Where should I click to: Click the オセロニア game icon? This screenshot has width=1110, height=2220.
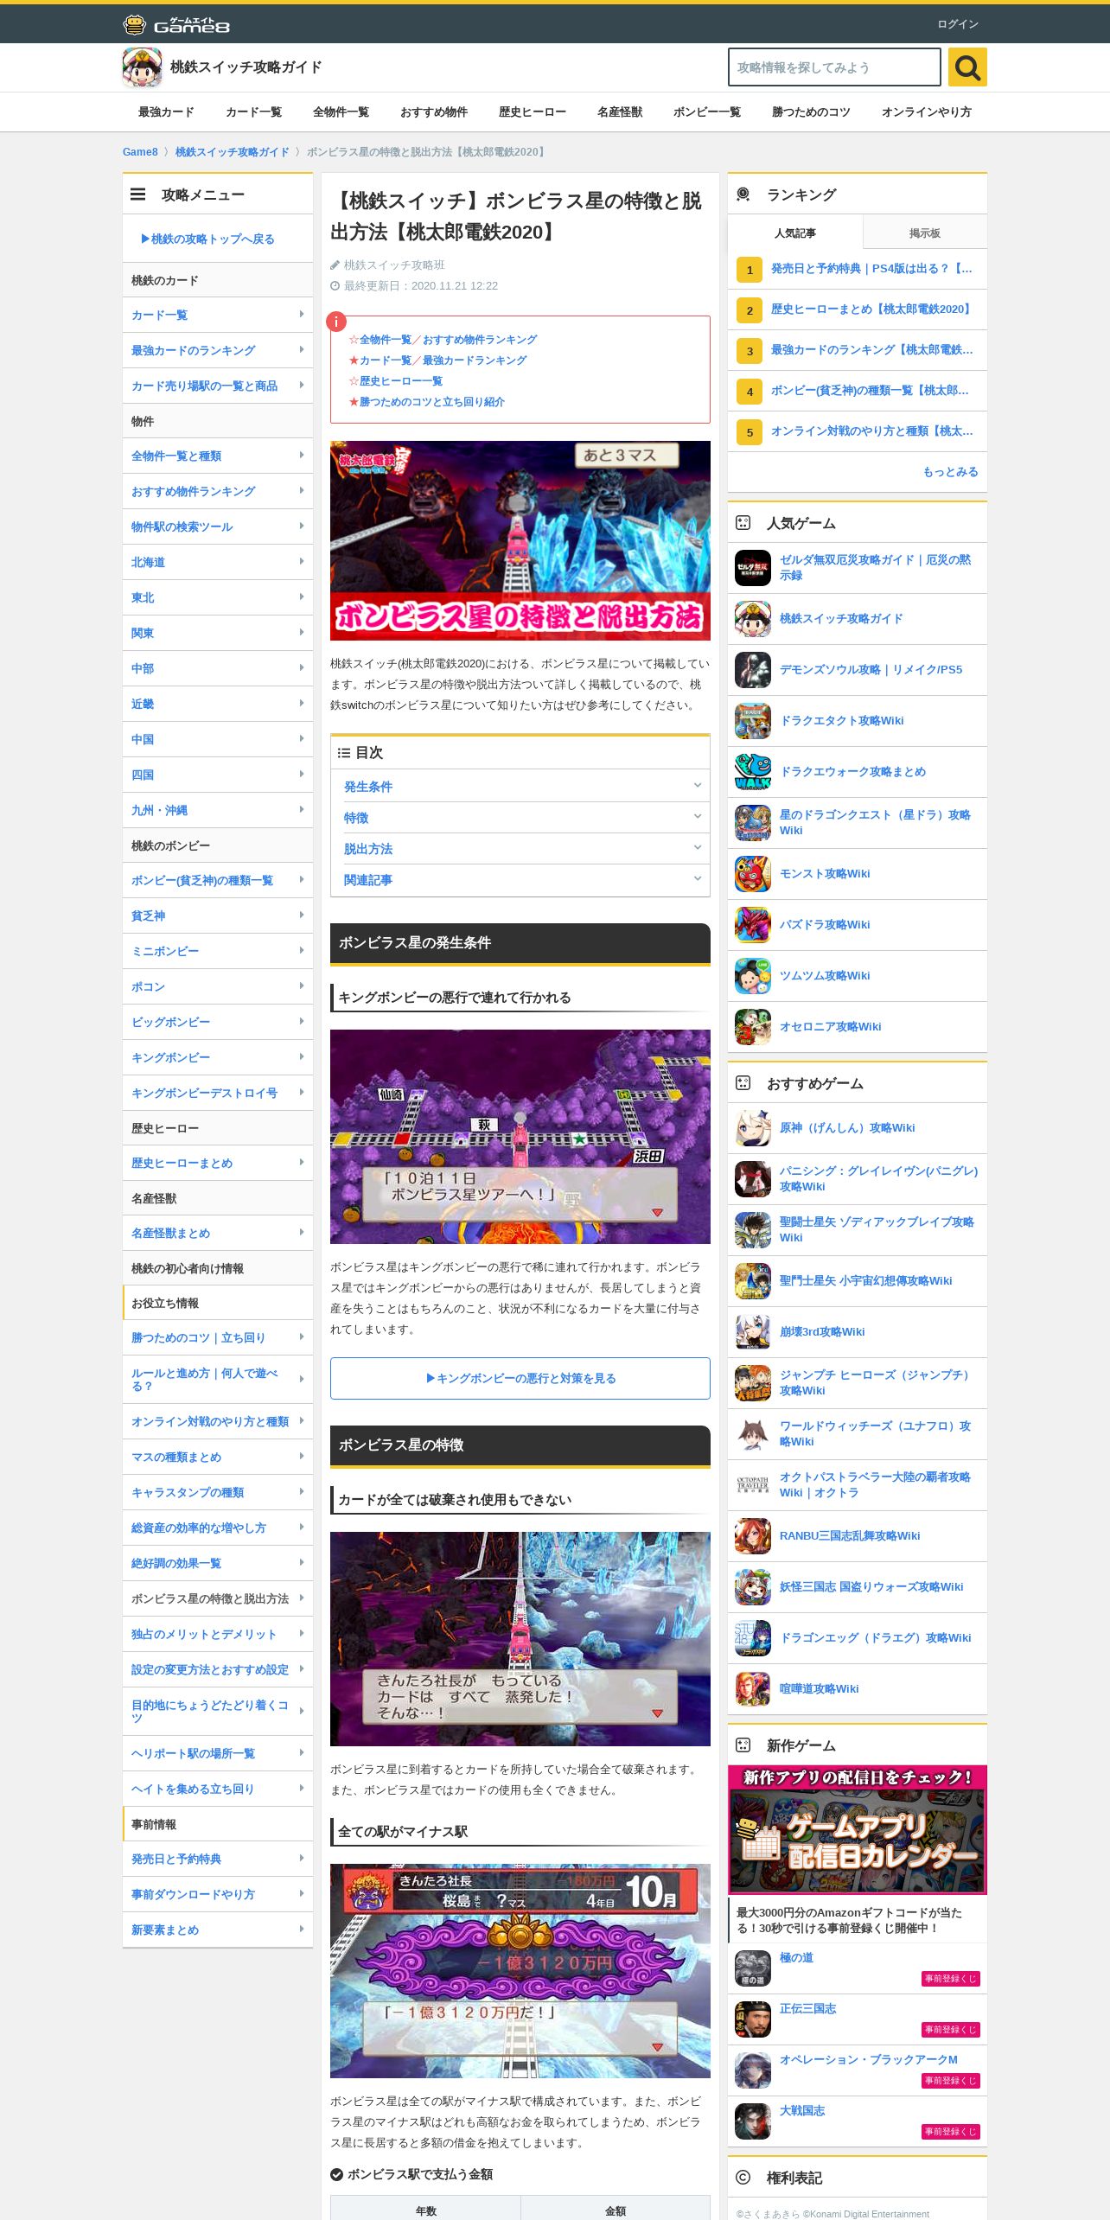pos(753,1027)
